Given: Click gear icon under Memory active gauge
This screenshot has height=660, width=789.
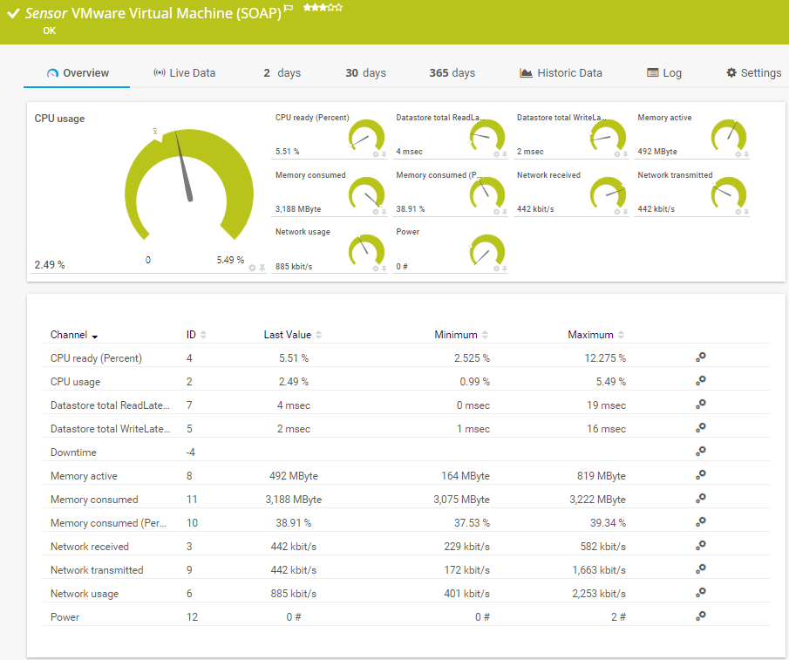Looking at the screenshot, I should pos(738,154).
